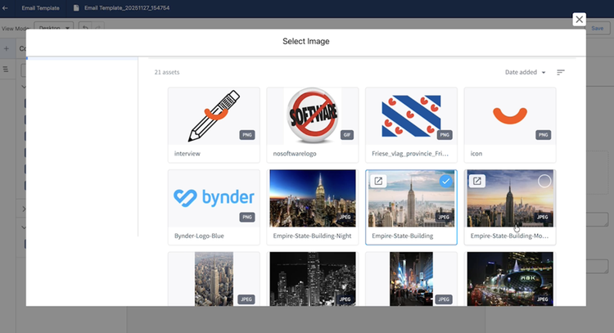The image size is (614, 333).
Task: Open the View Mode Desktop dropdown
Action: point(54,28)
